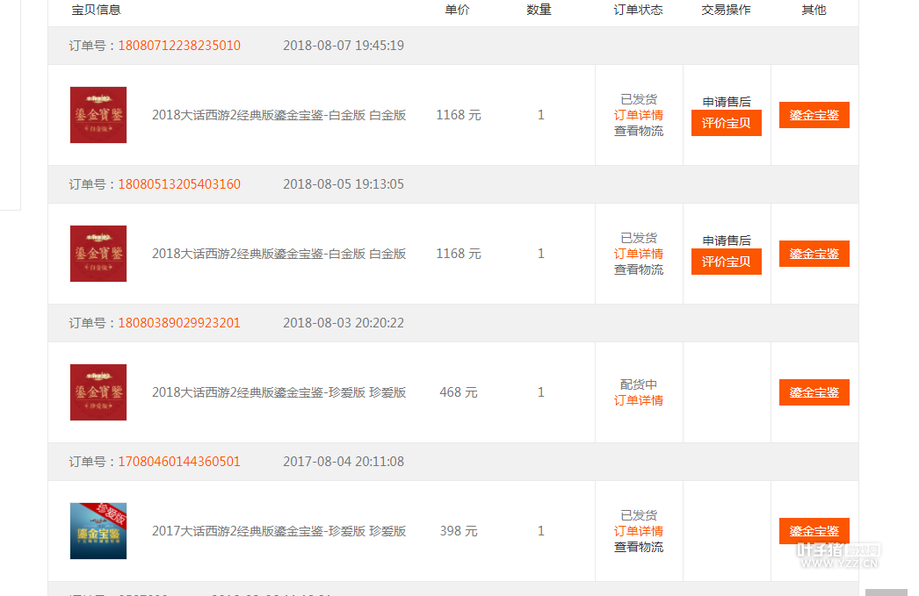919x596 pixels.
Task: Open order number 17080460144360501
Action: [179, 462]
